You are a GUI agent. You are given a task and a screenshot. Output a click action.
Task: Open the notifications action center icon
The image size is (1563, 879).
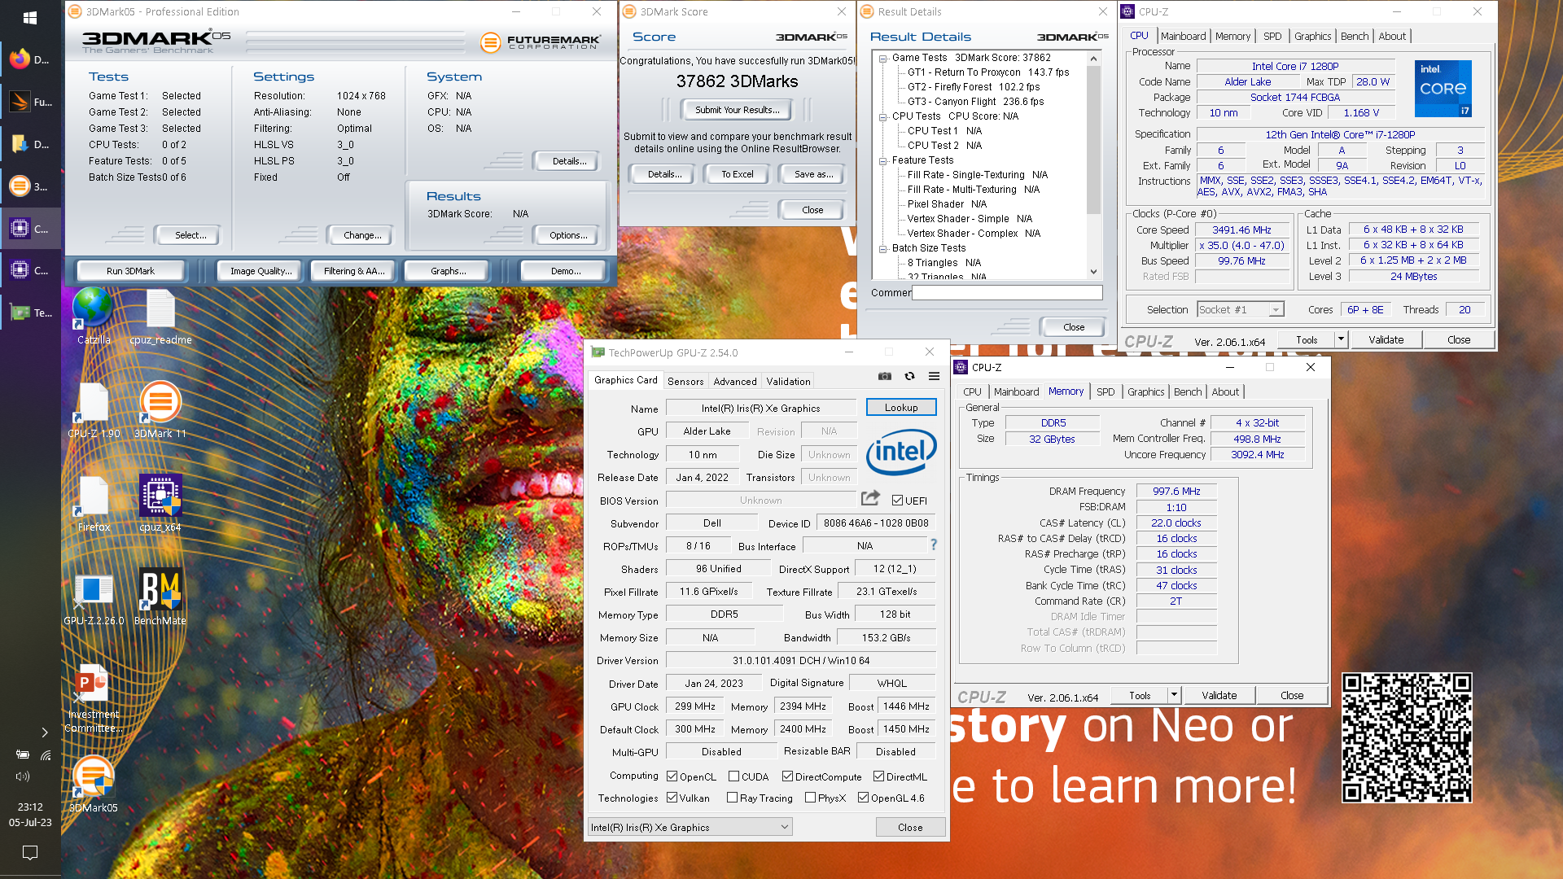pos(30,852)
